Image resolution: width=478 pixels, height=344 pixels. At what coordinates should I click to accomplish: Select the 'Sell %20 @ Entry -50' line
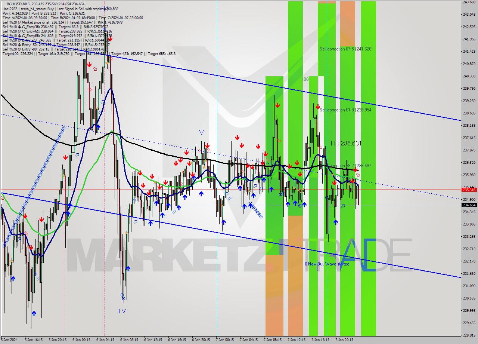click(57, 45)
